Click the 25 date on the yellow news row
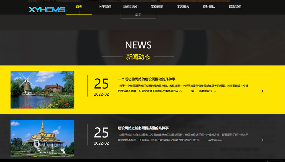 pos(101,84)
